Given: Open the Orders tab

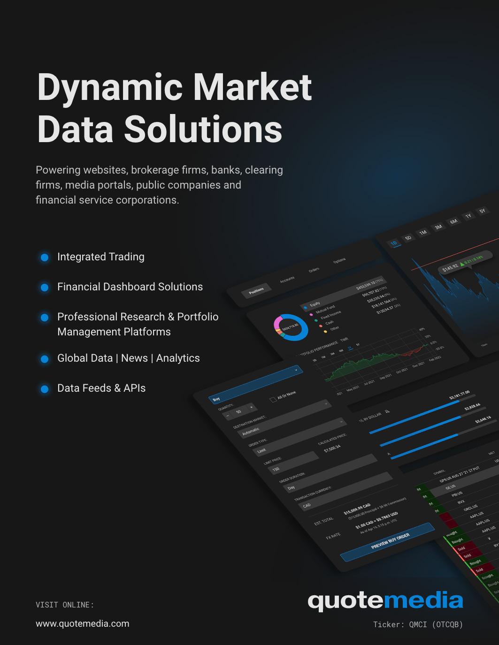Looking at the screenshot, I should point(314,270).
